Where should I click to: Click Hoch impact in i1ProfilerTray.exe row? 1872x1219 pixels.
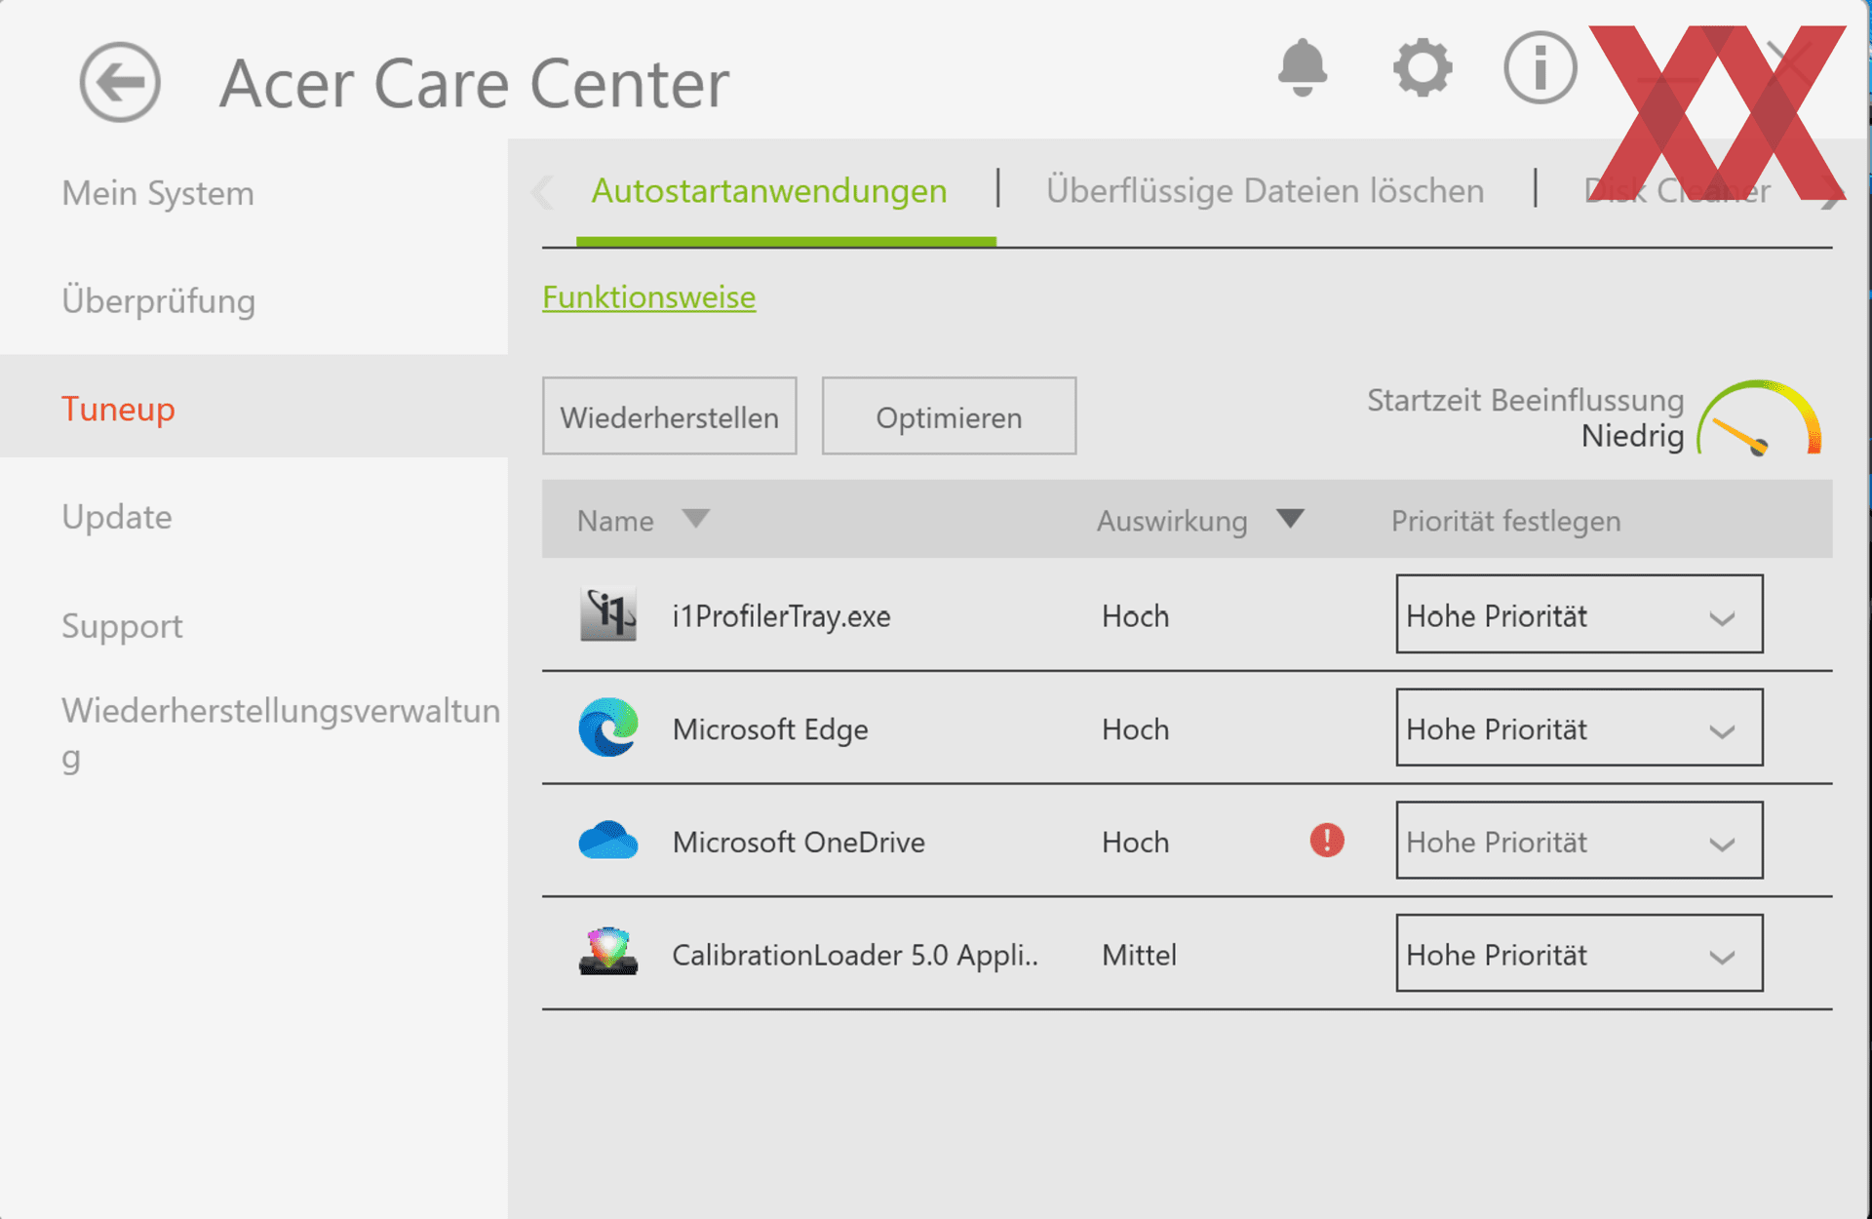tap(1135, 615)
